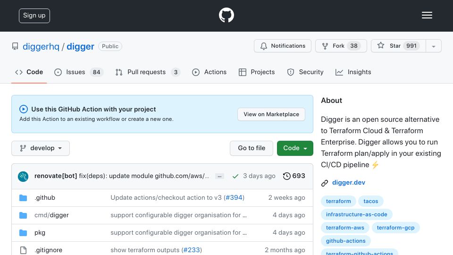Click the .gitignore file icon
This screenshot has height=255, width=453.
click(x=23, y=250)
